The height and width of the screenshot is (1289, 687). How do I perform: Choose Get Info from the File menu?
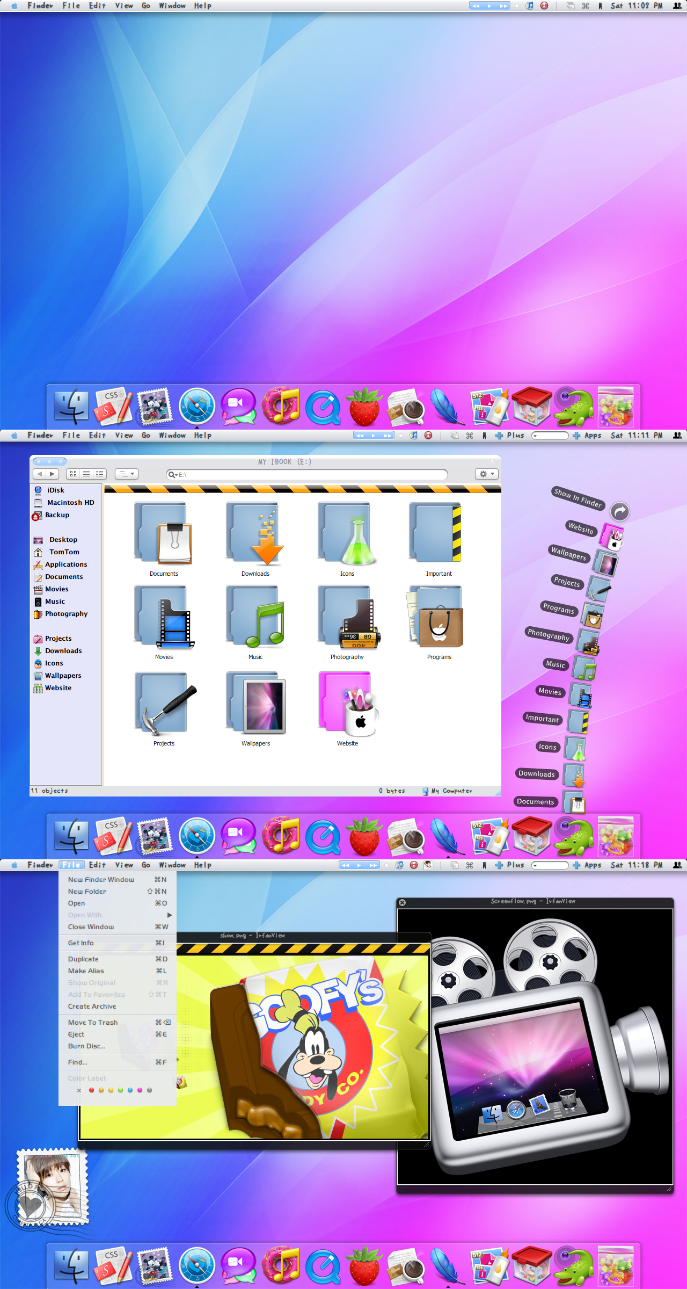click(118, 943)
